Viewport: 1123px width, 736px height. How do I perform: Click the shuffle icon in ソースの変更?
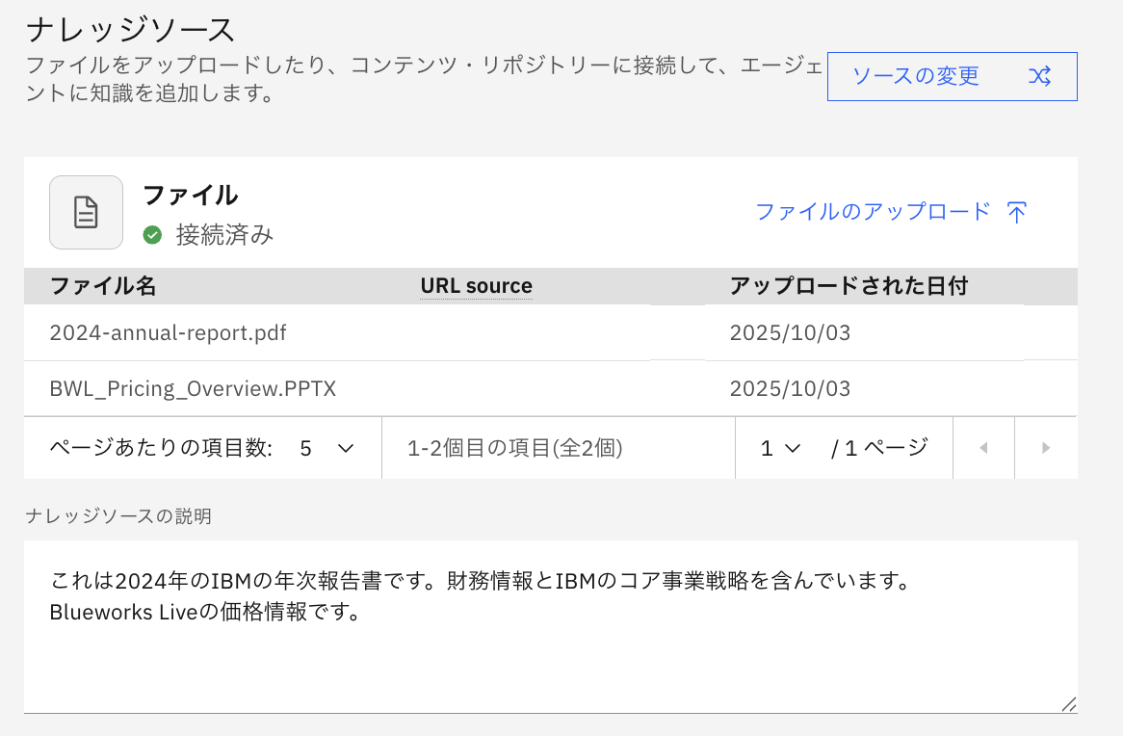pos(1039,77)
